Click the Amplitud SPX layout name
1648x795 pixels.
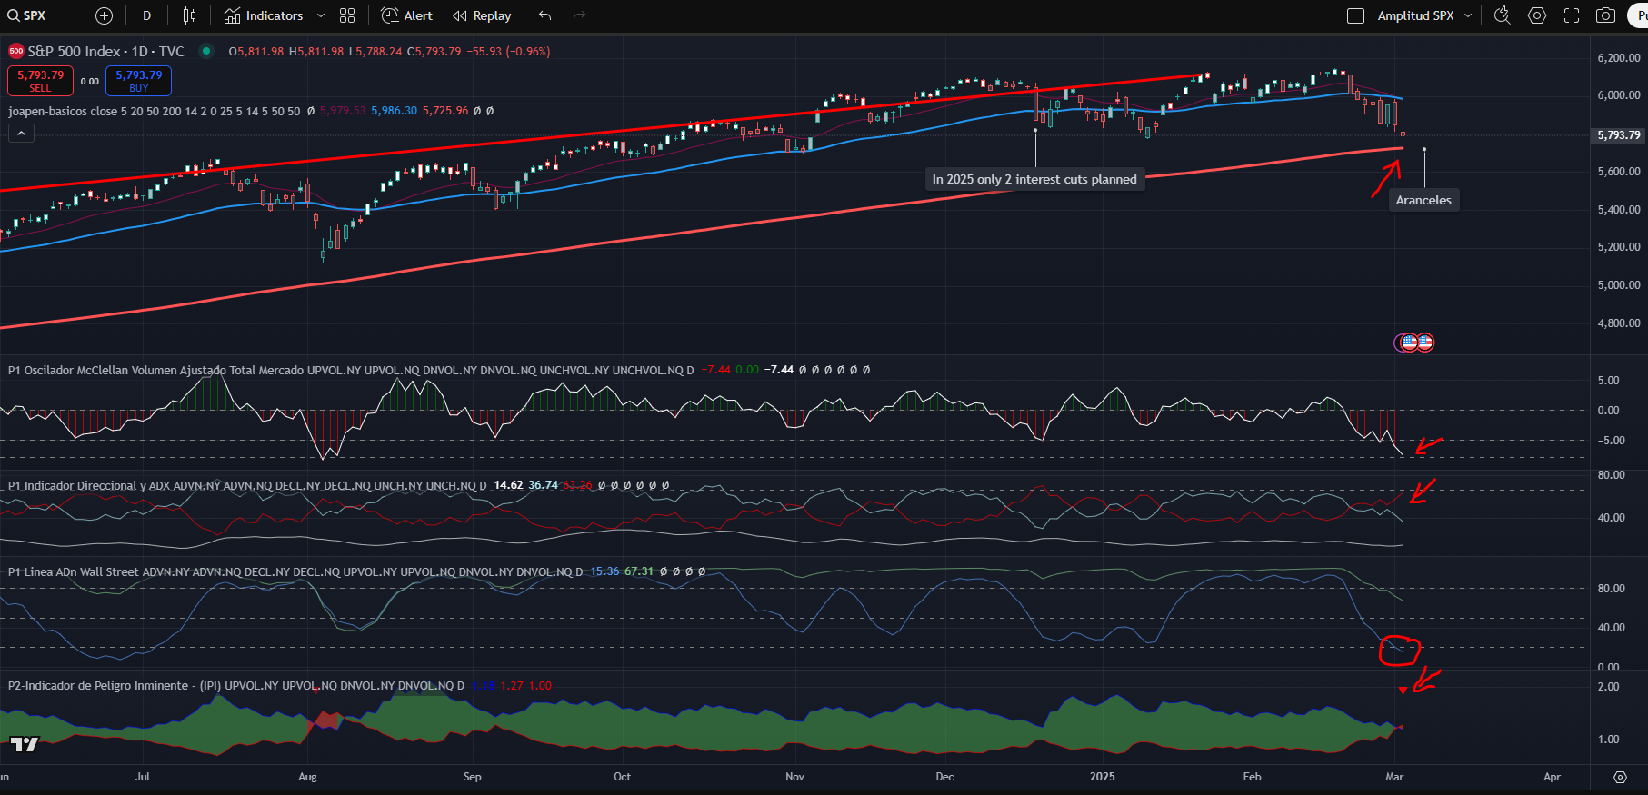click(x=1415, y=15)
